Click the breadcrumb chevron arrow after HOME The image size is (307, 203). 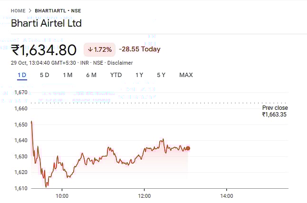(x=30, y=10)
